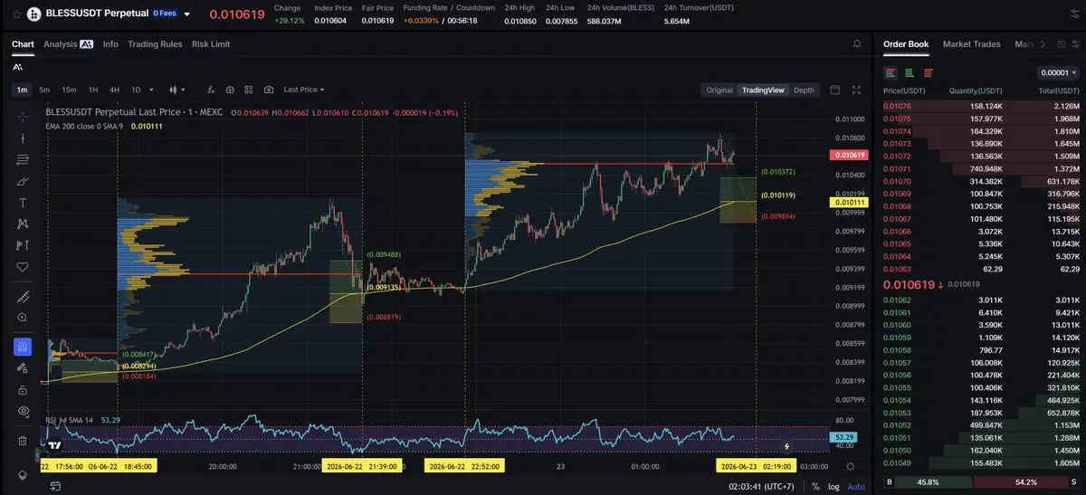Select the ruler measure tool

(23, 296)
